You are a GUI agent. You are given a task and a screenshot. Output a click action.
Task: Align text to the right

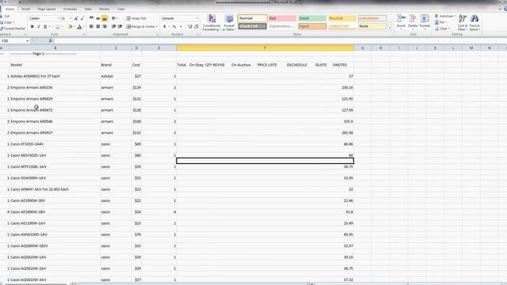point(105,26)
